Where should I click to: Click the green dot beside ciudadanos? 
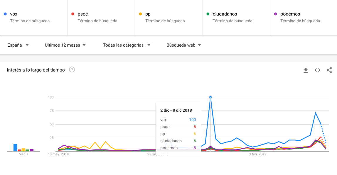(x=208, y=14)
